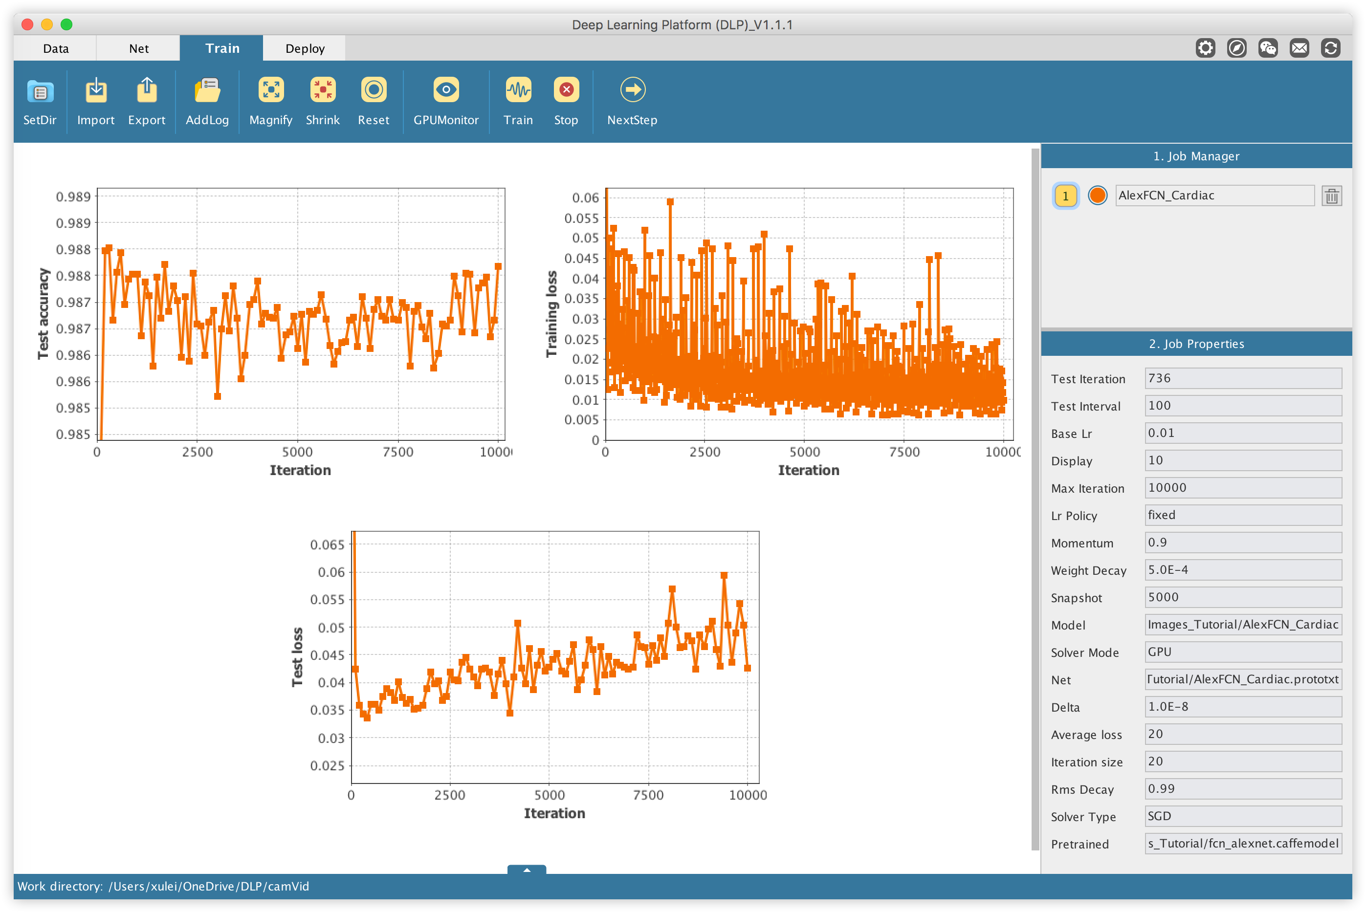Click the settings gear icon top right
This screenshot has height=913, width=1366.
click(x=1205, y=48)
